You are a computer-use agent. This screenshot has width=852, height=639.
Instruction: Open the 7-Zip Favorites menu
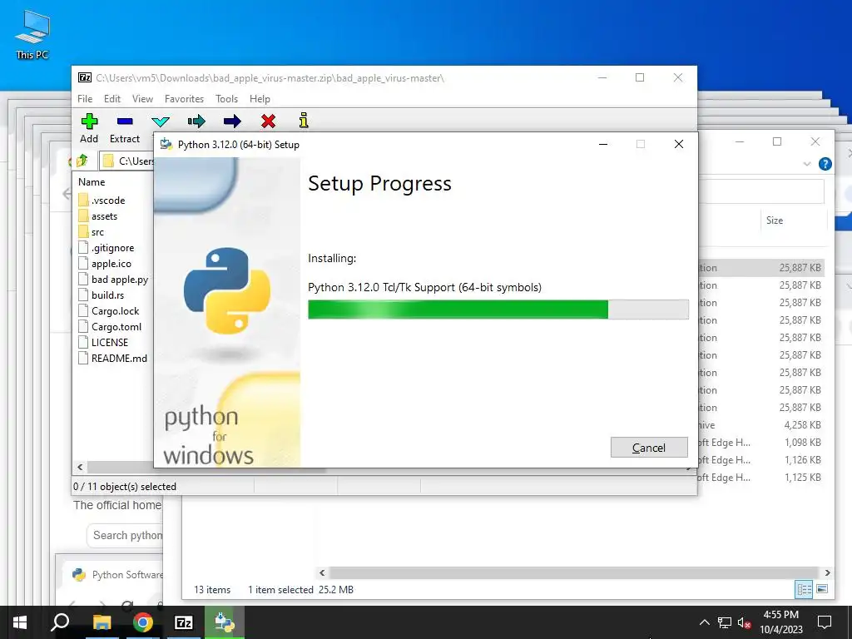pos(184,99)
